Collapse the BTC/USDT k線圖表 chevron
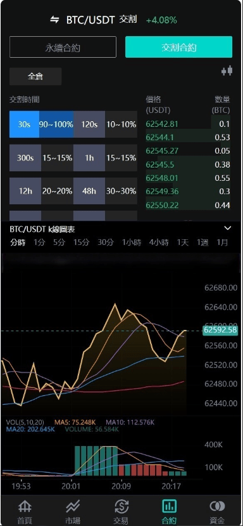The width and height of the screenshot is (243, 526). coord(228,228)
